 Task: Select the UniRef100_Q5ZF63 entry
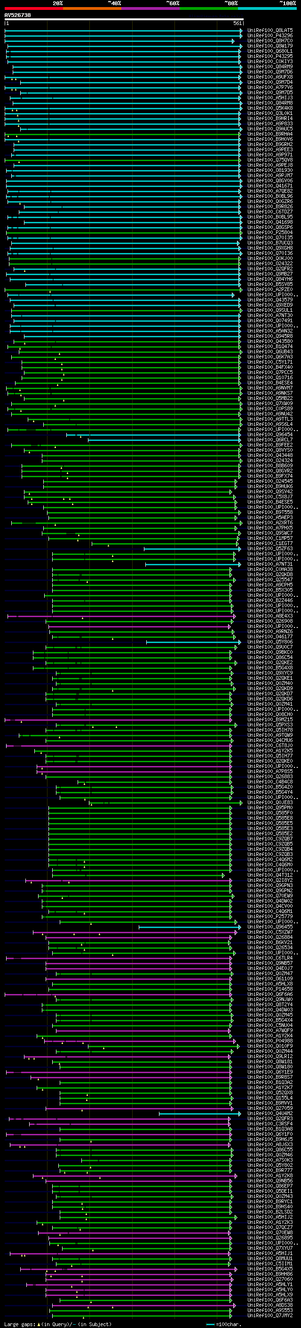tap(270, 548)
